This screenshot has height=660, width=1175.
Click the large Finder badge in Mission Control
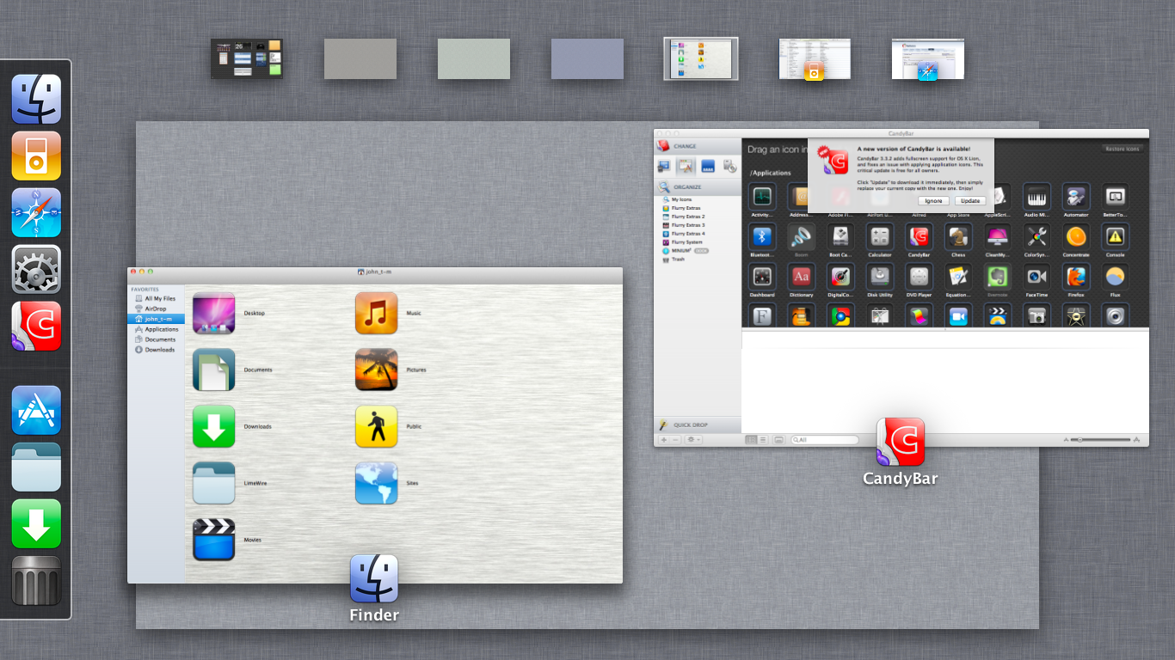pos(374,578)
